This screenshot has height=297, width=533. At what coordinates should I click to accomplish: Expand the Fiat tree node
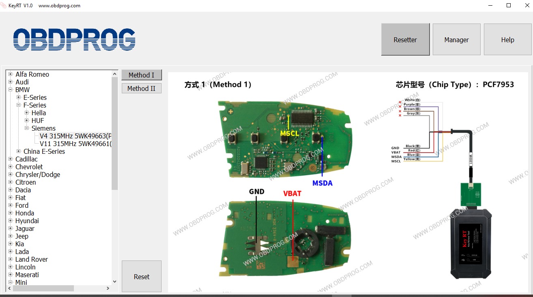tap(11, 198)
